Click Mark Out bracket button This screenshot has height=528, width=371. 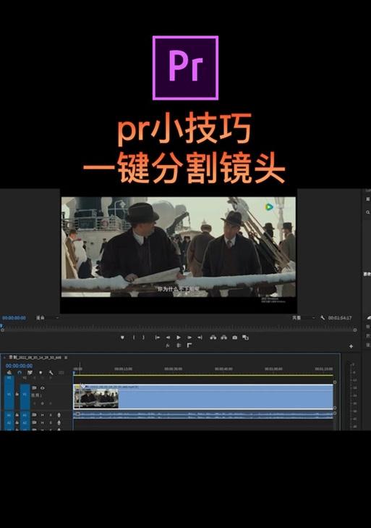coord(143,337)
